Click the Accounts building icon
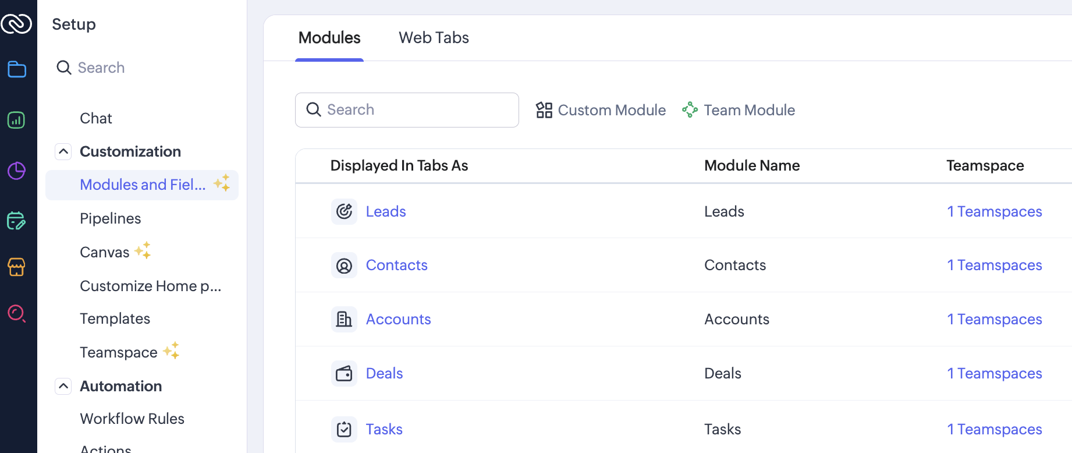1072x453 pixels. [x=344, y=319]
